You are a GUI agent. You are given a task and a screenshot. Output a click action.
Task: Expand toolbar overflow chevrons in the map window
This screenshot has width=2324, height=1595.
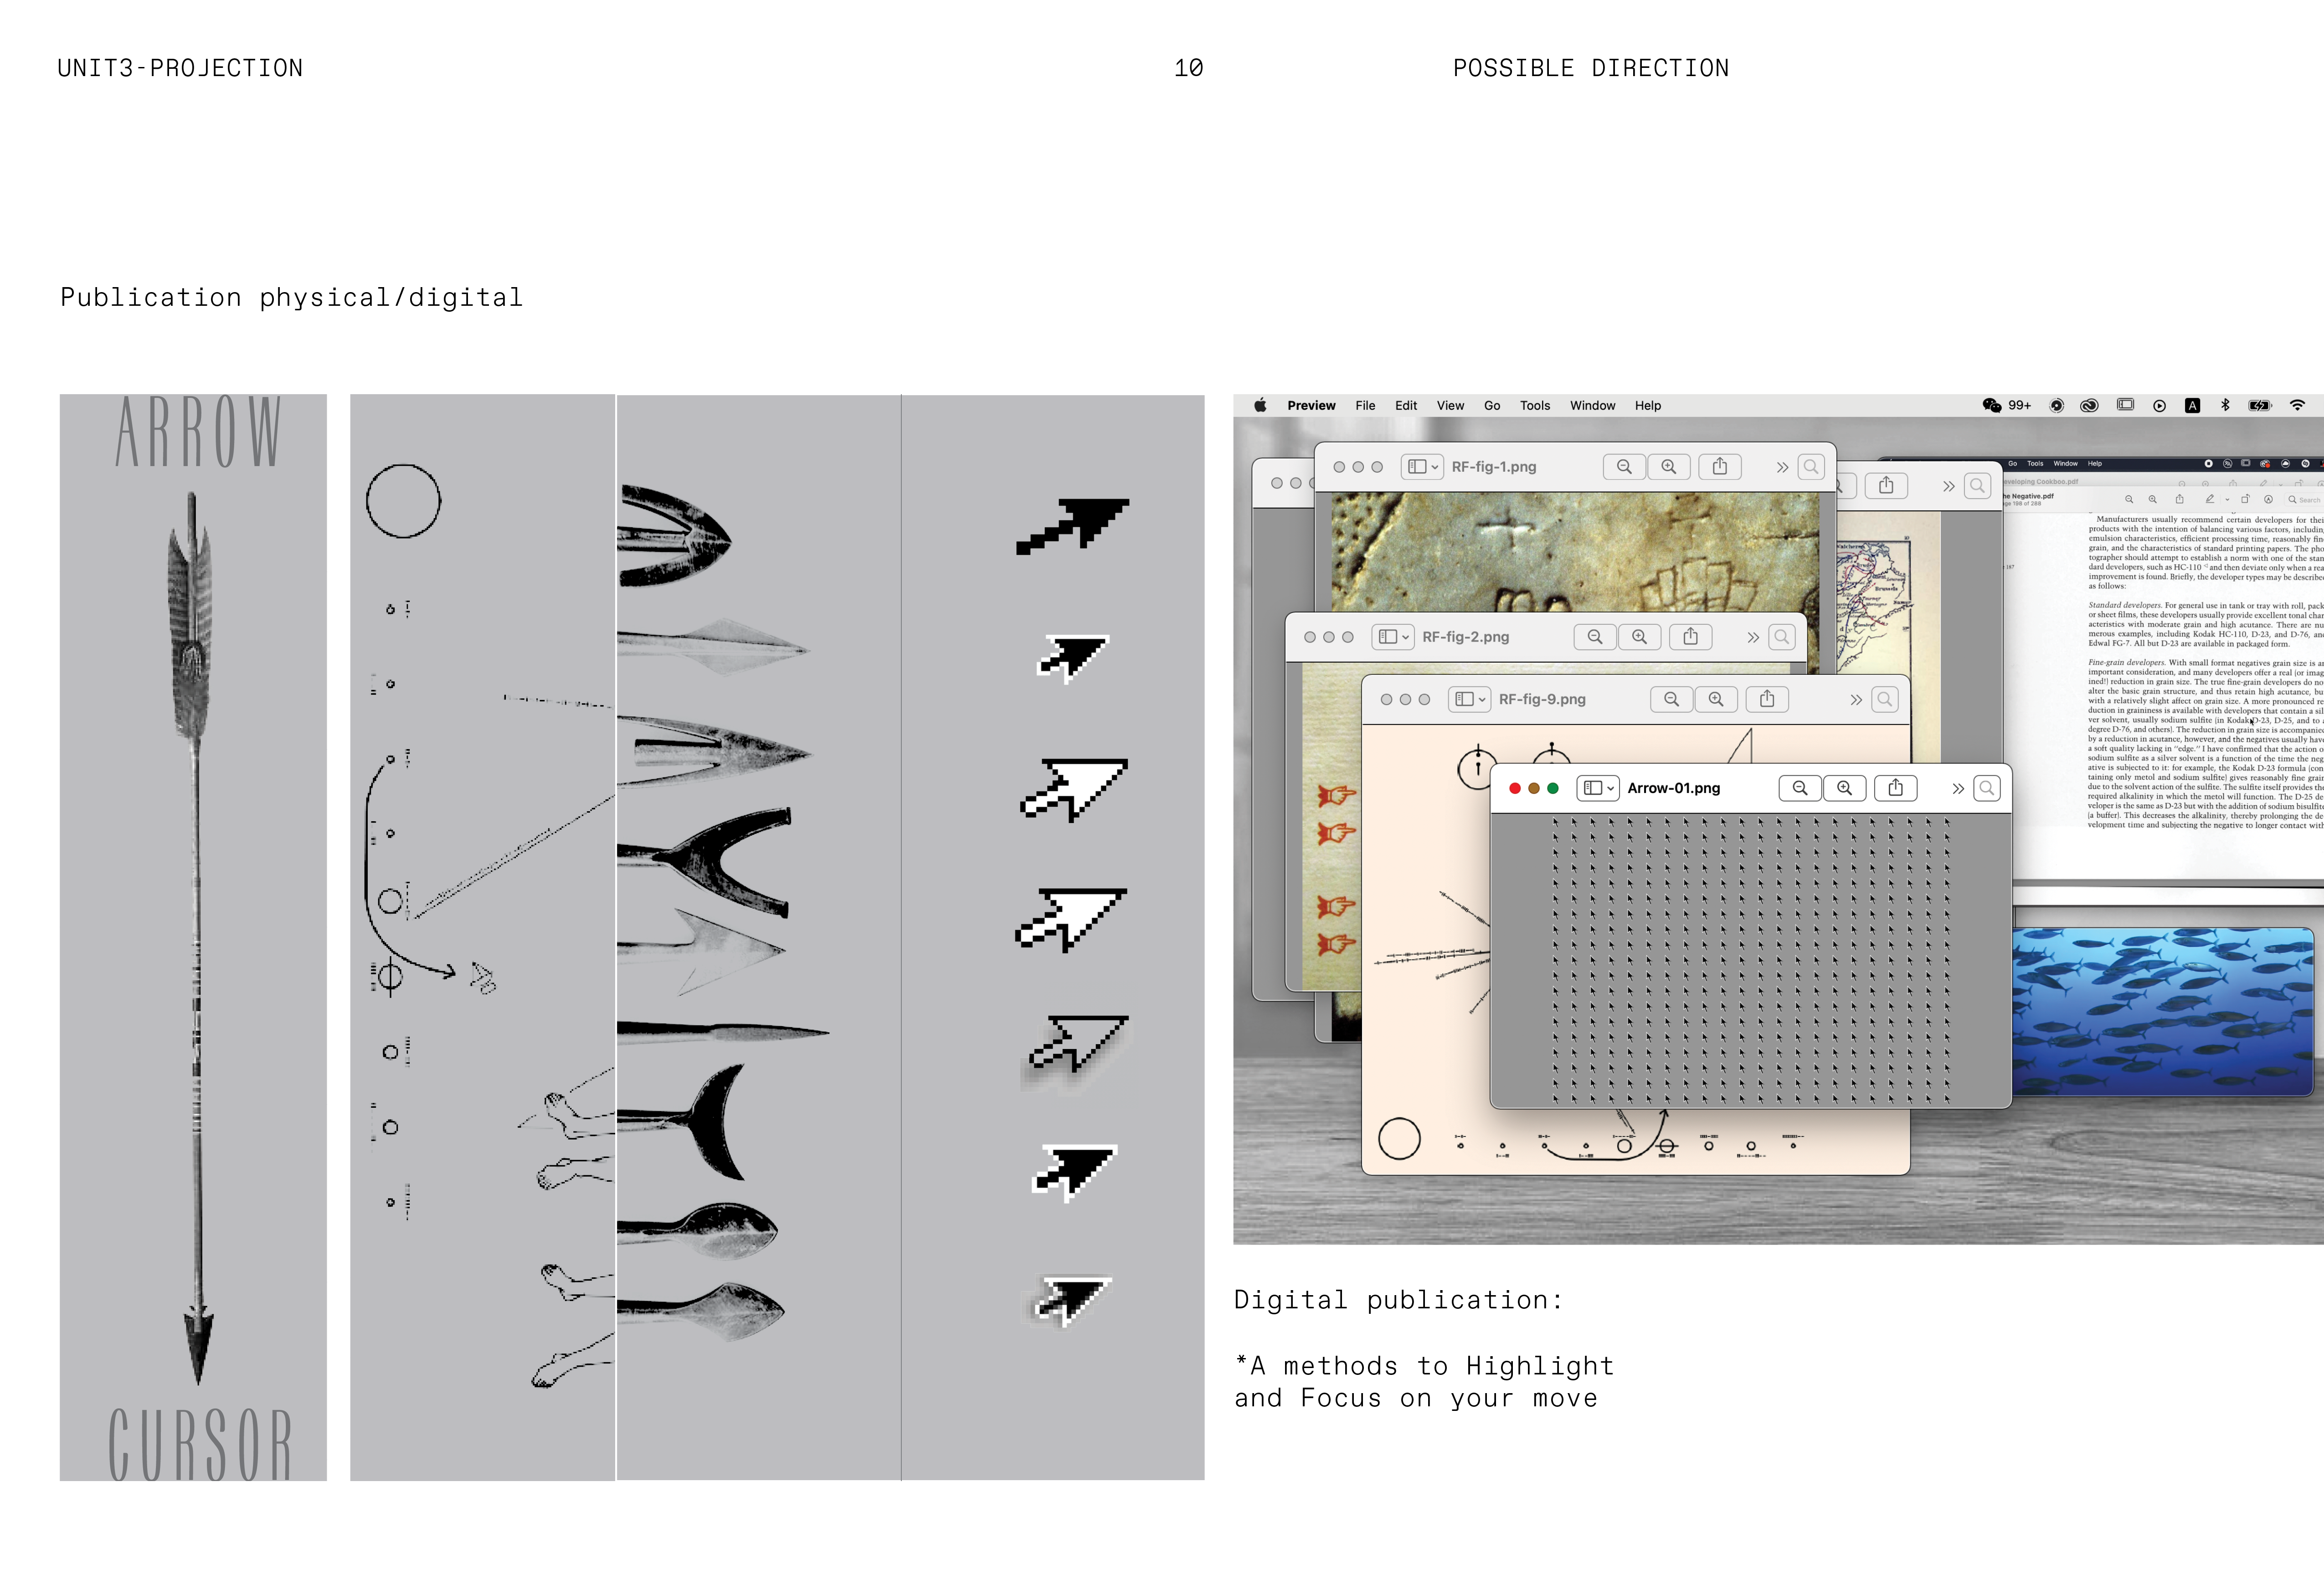point(1948,486)
